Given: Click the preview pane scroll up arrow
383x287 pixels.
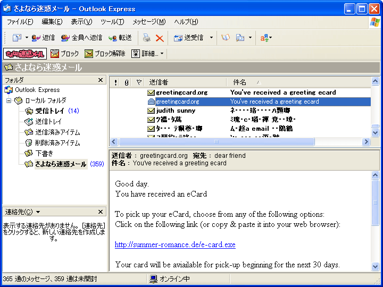Looking at the screenshot, I should 375,175.
